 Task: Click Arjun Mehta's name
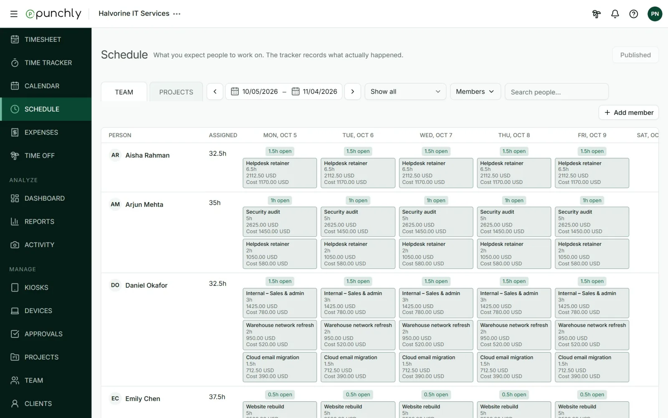pos(144,204)
